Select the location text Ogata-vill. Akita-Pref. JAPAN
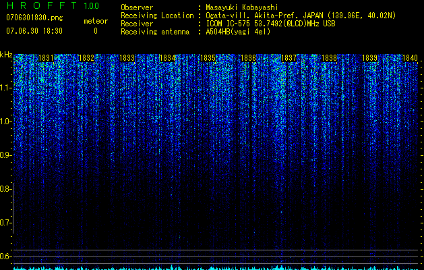The image size is (424, 270). (x=265, y=16)
